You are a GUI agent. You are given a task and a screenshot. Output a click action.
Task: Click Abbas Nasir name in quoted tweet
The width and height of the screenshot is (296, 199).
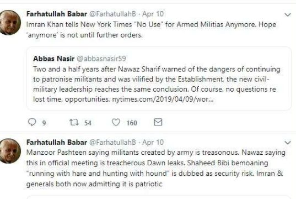[54, 59]
